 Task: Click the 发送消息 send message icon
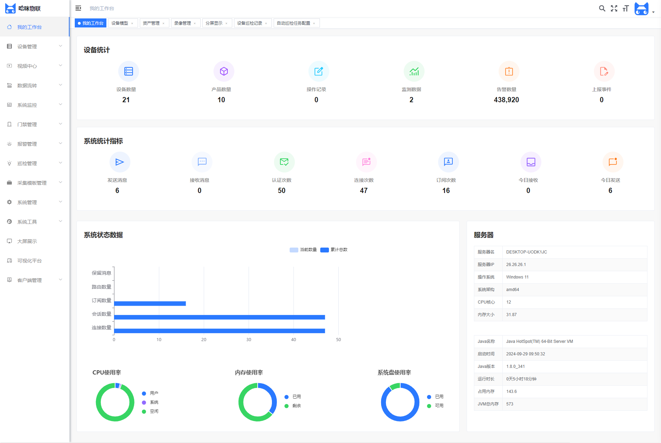tap(120, 162)
